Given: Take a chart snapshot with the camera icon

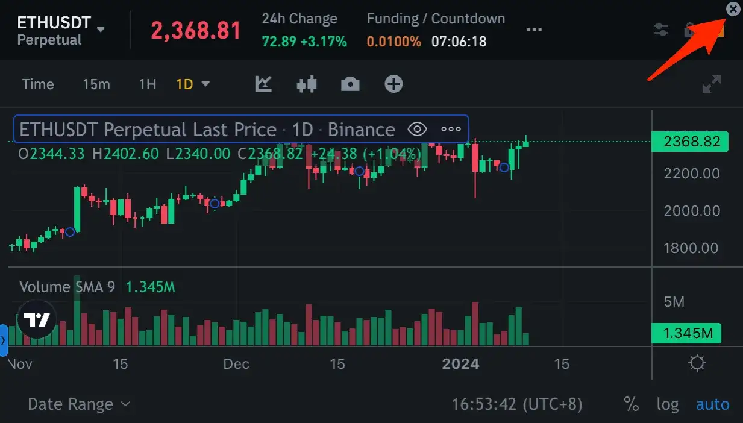Looking at the screenshot, I should pyautogui.click(x=350, y=84).
